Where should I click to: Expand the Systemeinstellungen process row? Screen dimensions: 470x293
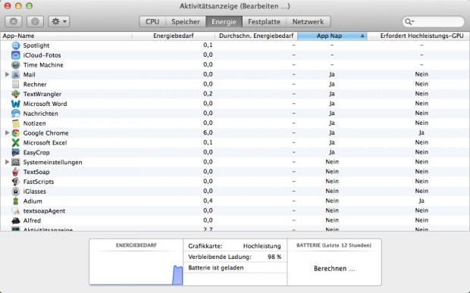click(x=7, y=162)
